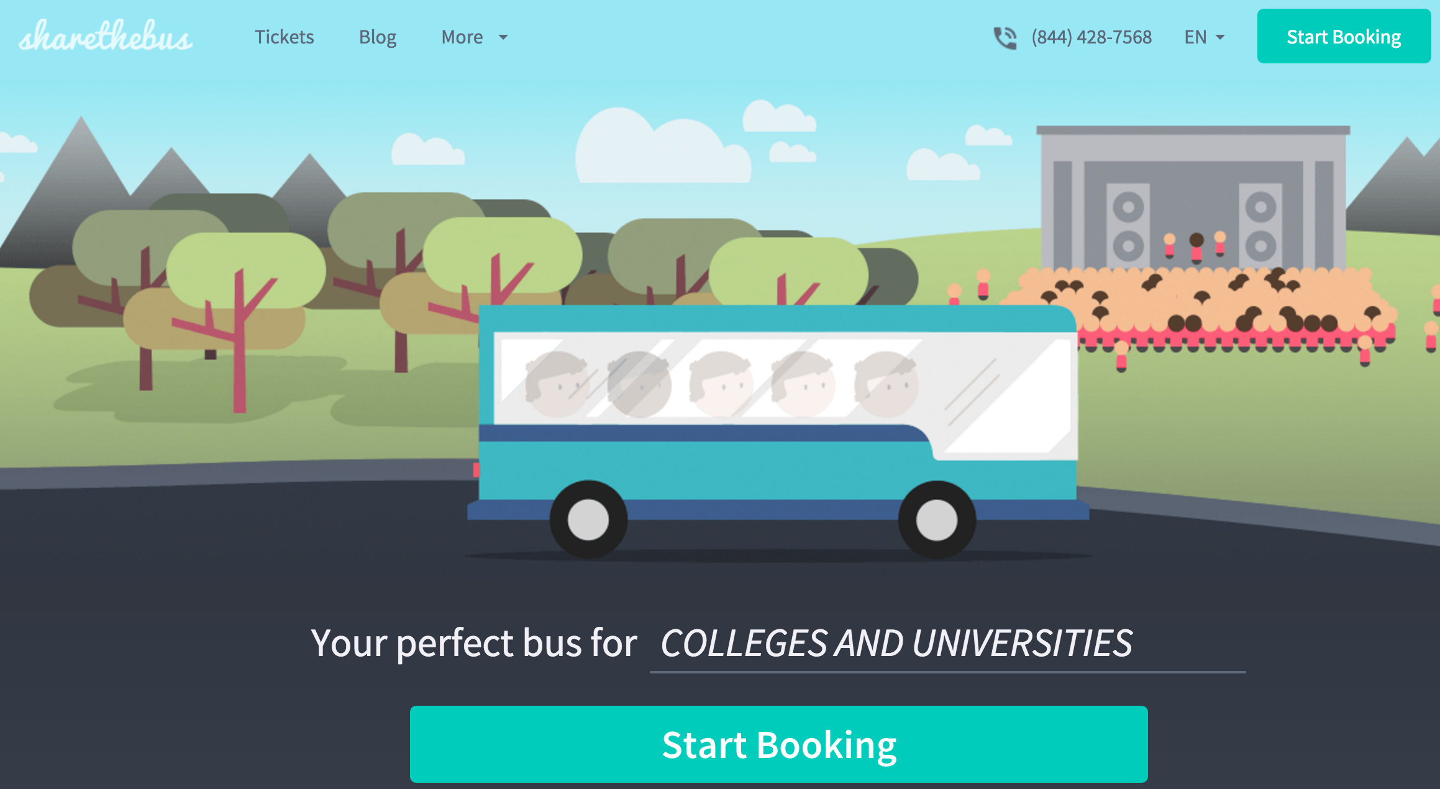Open the Blog page
Screen dimensions: 1440x789
[x=378, y=37]
